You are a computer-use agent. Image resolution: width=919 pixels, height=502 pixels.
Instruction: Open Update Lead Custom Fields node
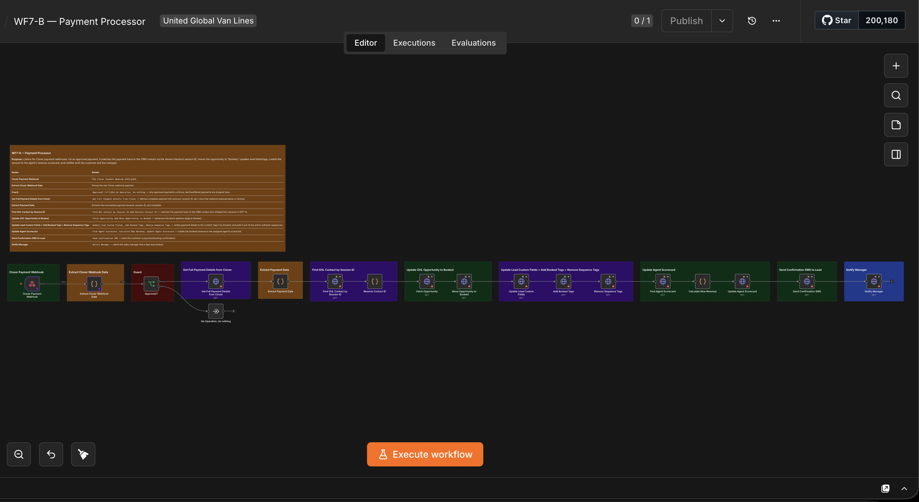click(x=521, y=282)
